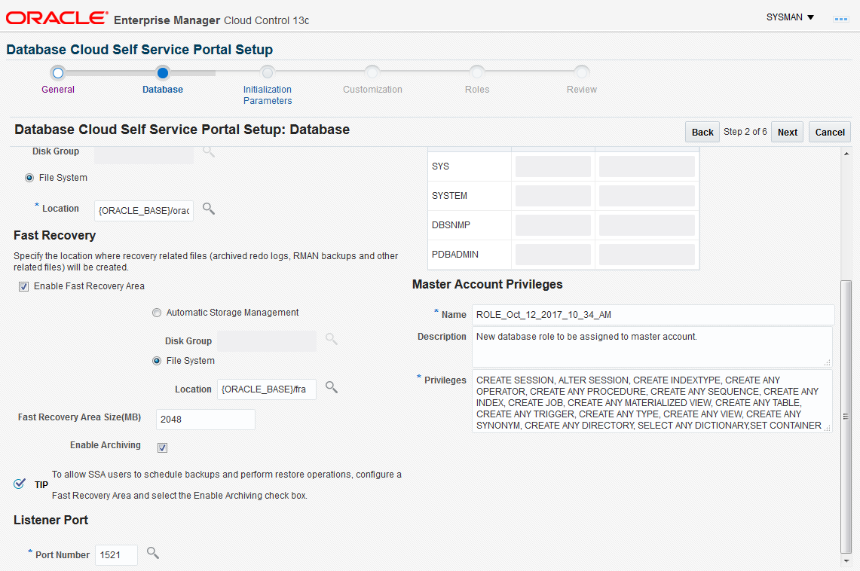Go to the Database step label
Image resolution: width=860 pixels, height=571 pixels.
(x=162, y=90)
